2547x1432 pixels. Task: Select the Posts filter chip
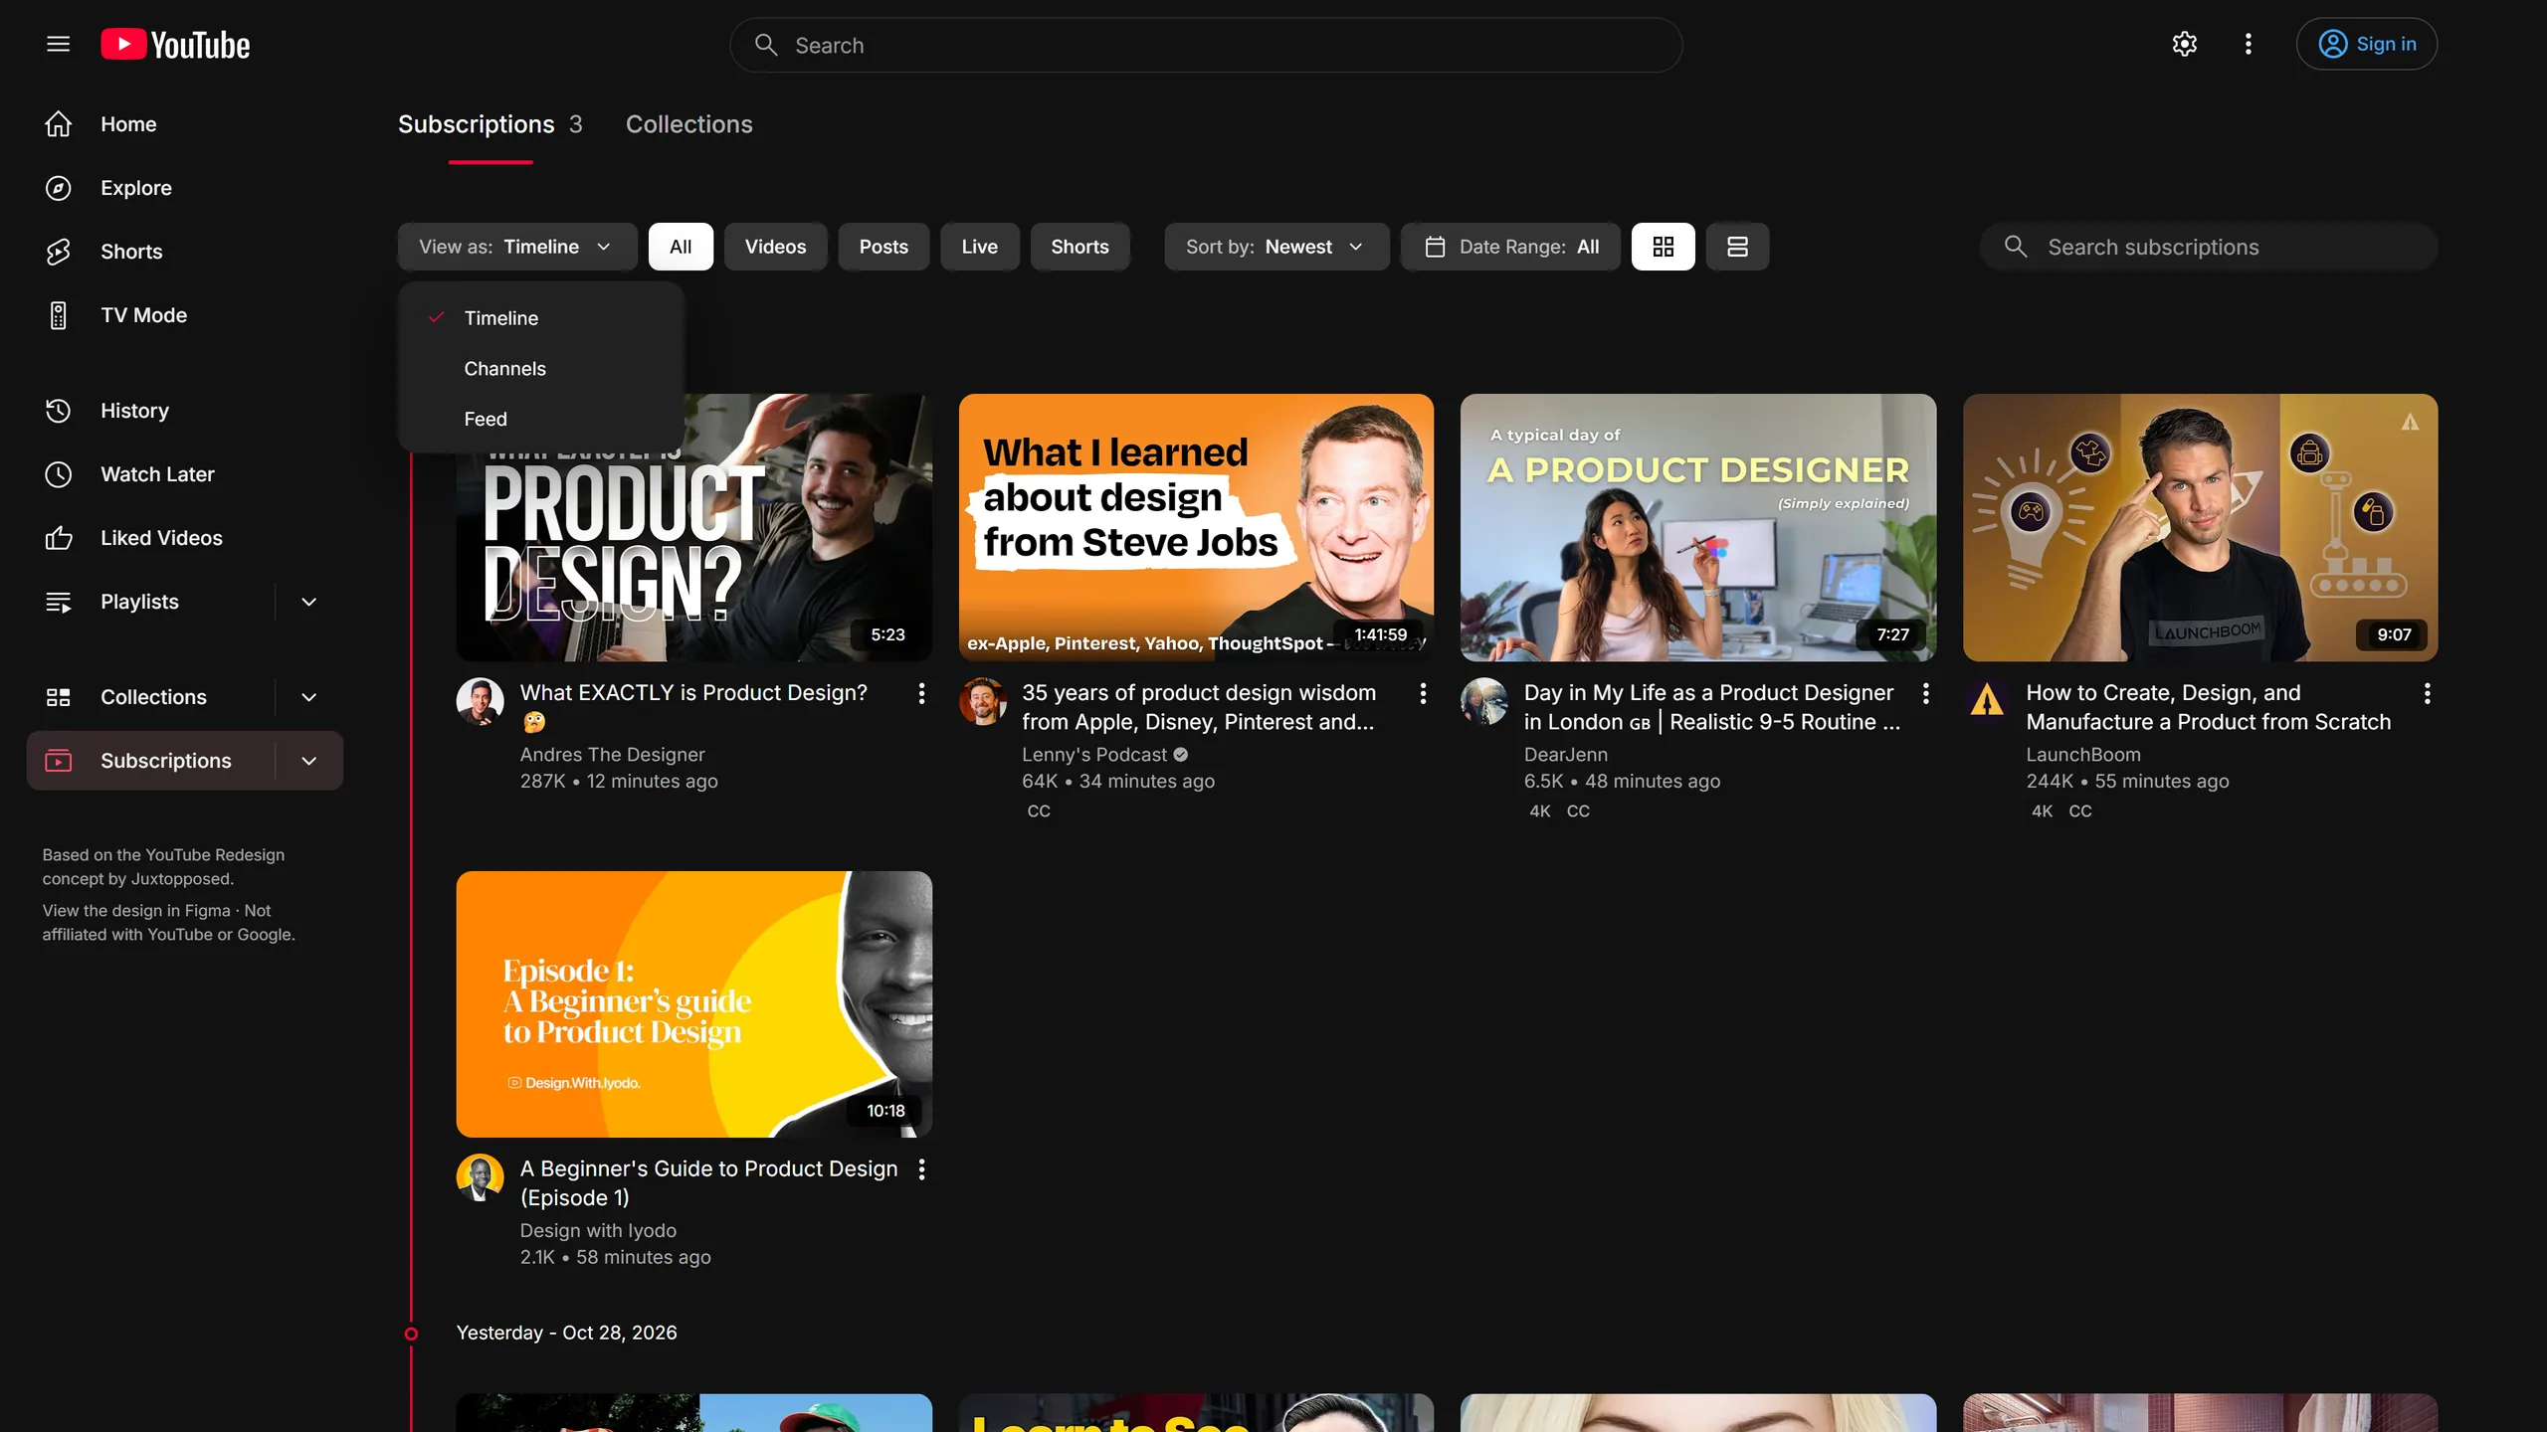(x=883, y=247)
